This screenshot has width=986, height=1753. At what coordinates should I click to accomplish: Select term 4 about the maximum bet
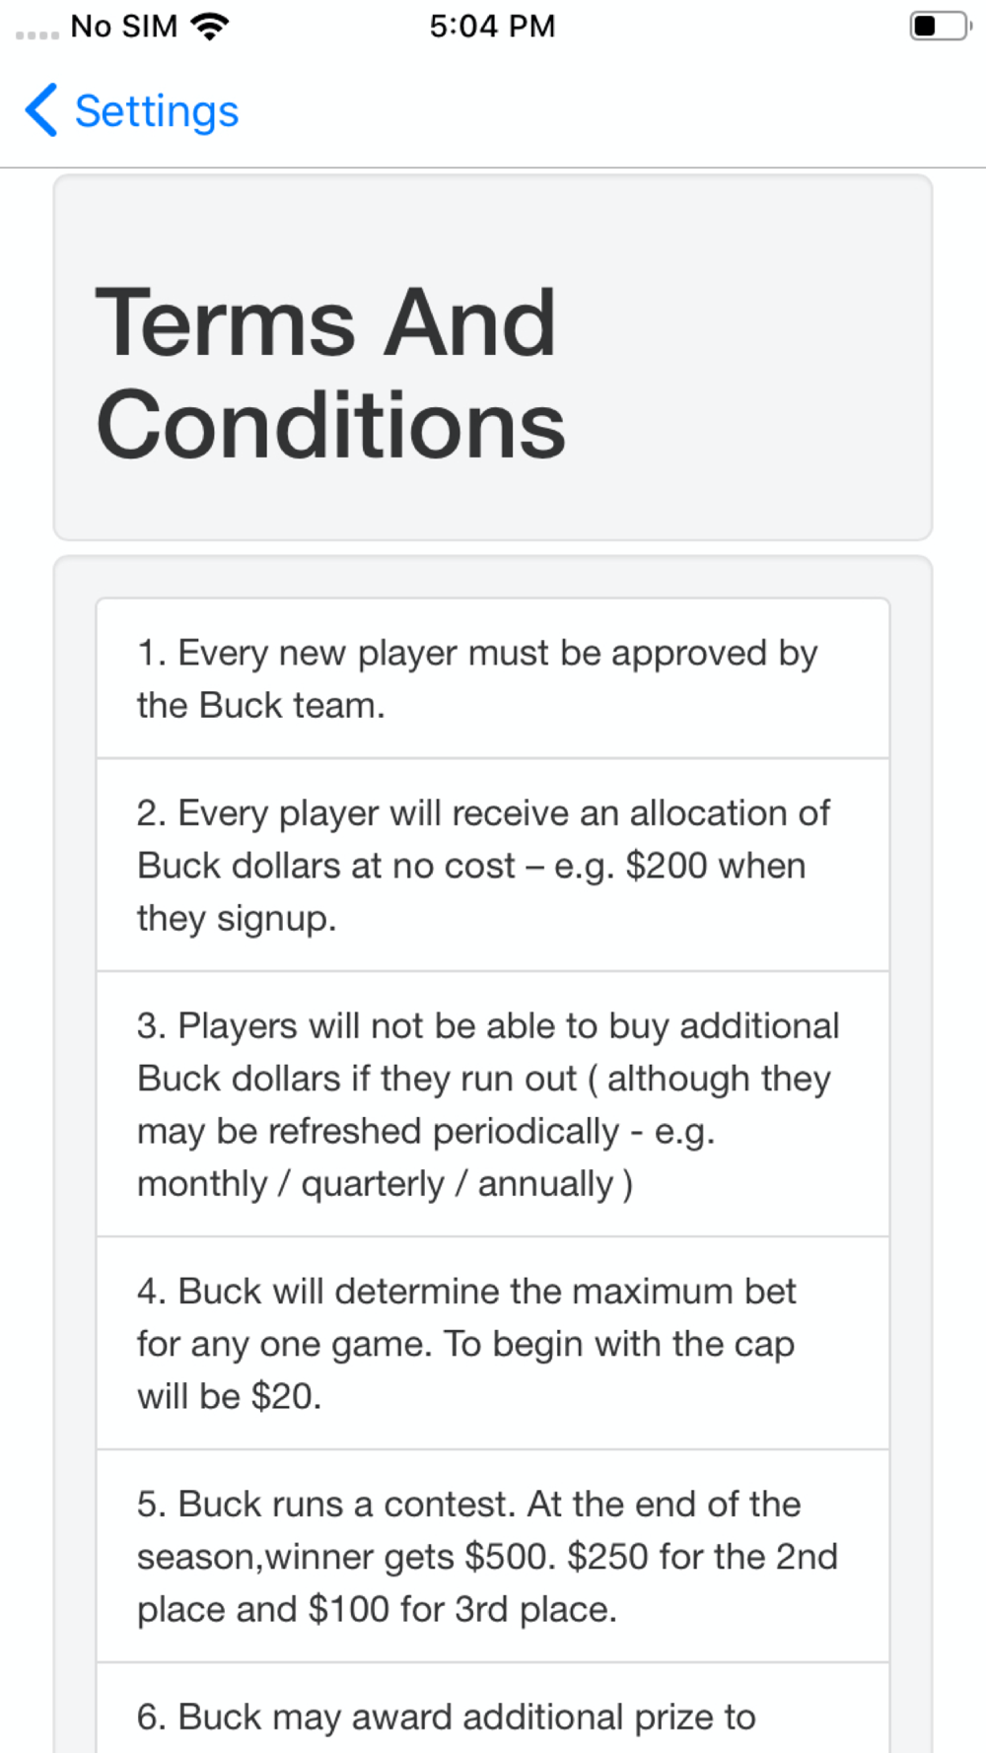point(492,1343)
